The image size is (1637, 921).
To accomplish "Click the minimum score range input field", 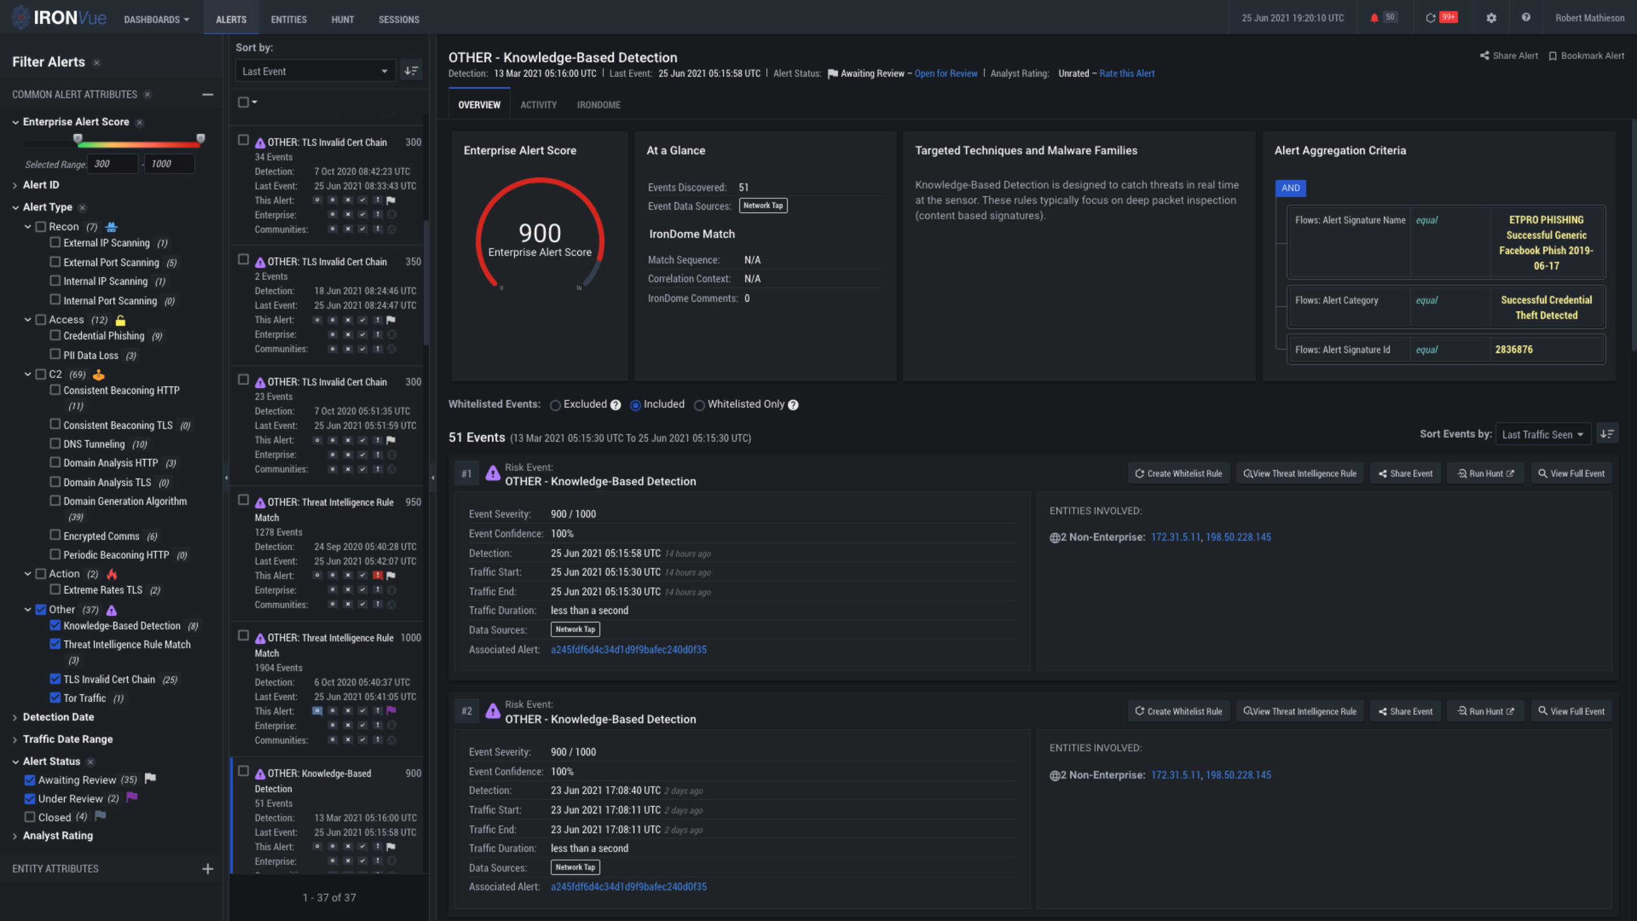I will point(112,164).
